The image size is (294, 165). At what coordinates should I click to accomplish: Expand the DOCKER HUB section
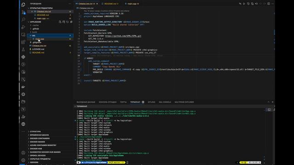pos(50,148)
